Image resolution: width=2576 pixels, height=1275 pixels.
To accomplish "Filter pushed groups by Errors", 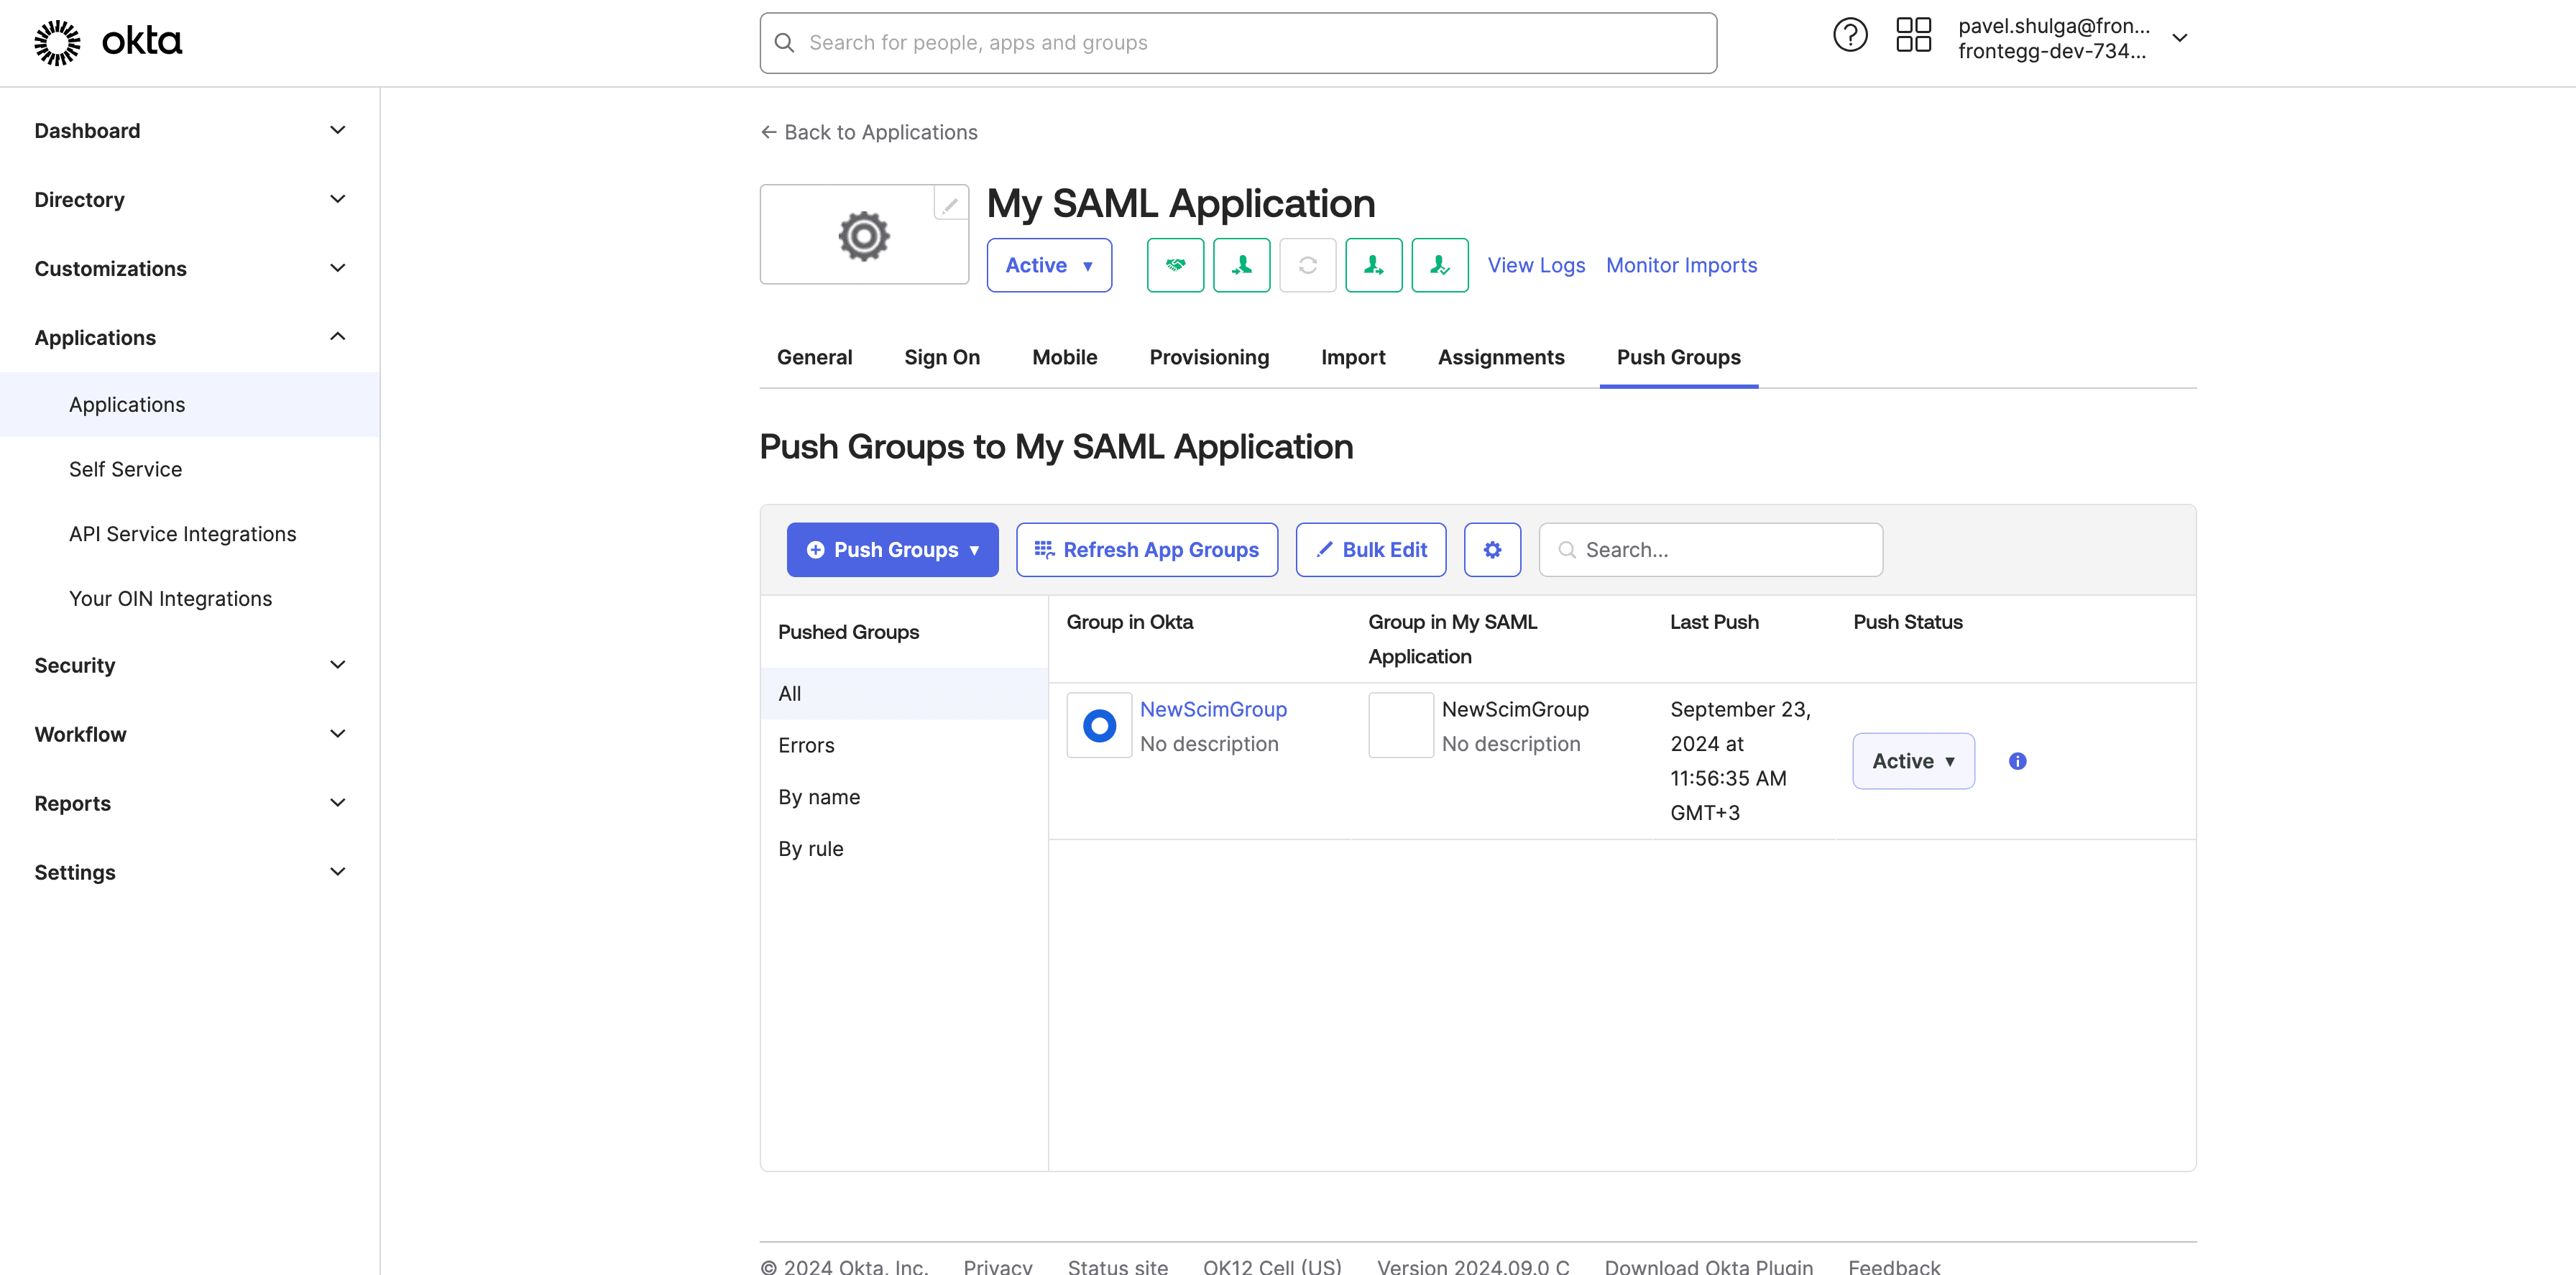I will [904, 746].
